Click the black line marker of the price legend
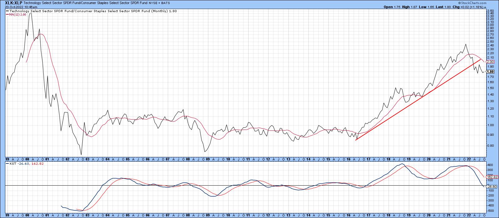 (7, 10)
